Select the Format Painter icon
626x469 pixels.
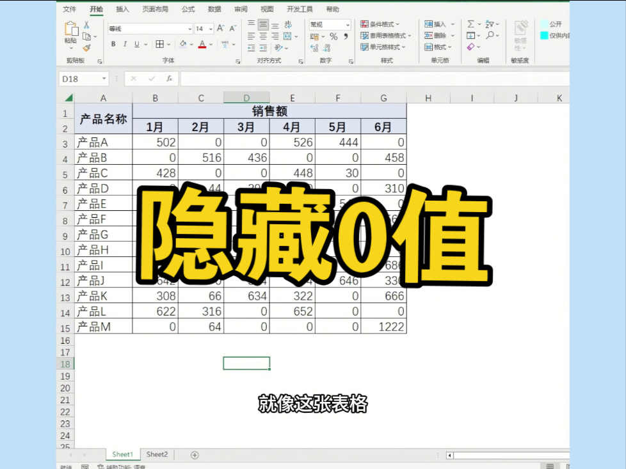pyautogui.click(x=86, y=48)
